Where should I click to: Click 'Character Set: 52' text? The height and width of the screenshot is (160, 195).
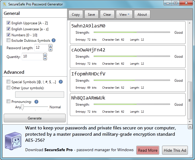[x=113, y=88]
